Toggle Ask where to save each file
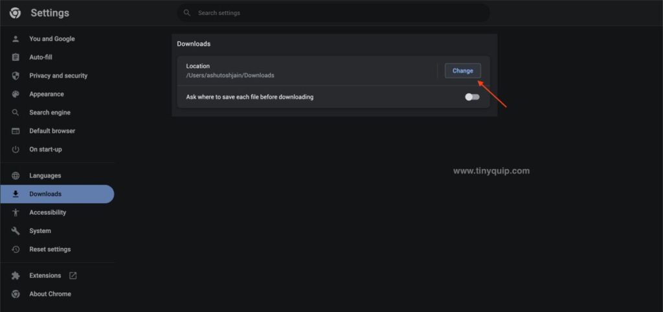The width and height of the screenshot is (663, 312). coord(472,97)
